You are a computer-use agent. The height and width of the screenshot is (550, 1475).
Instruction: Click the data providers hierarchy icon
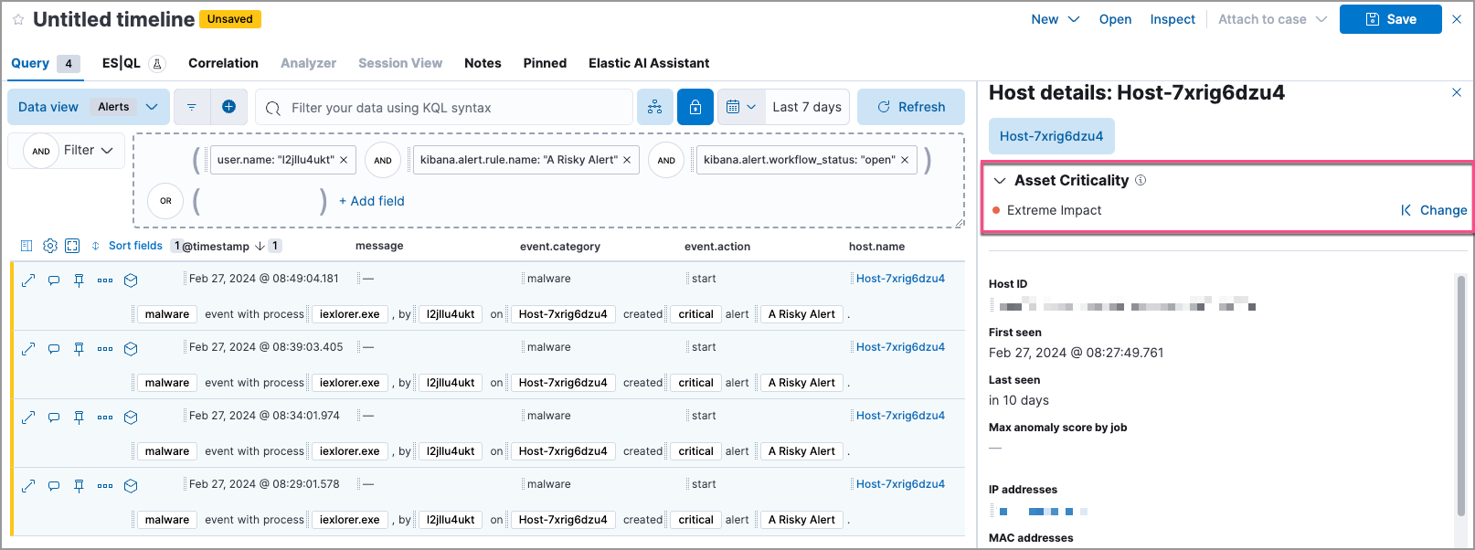click(x=655, y=107)
